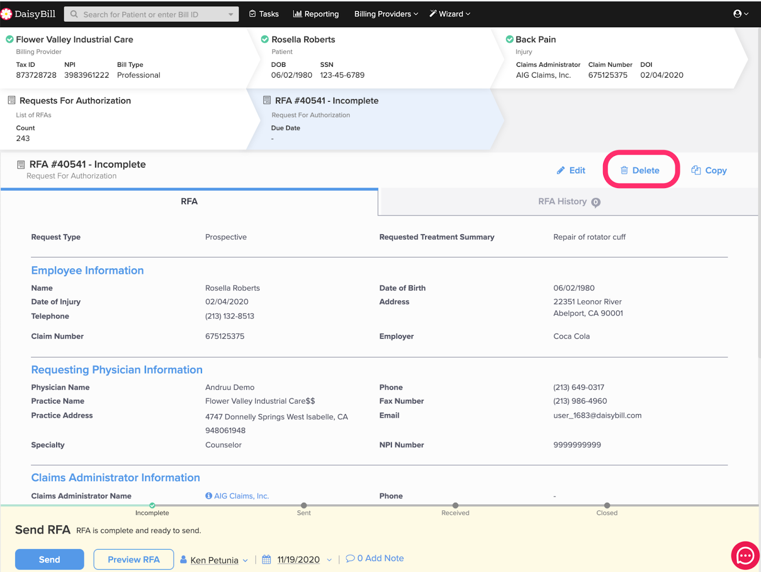Click the Preview RFA button
The width and height of the screenshot is (761, 572).
[x=134, y=560]
